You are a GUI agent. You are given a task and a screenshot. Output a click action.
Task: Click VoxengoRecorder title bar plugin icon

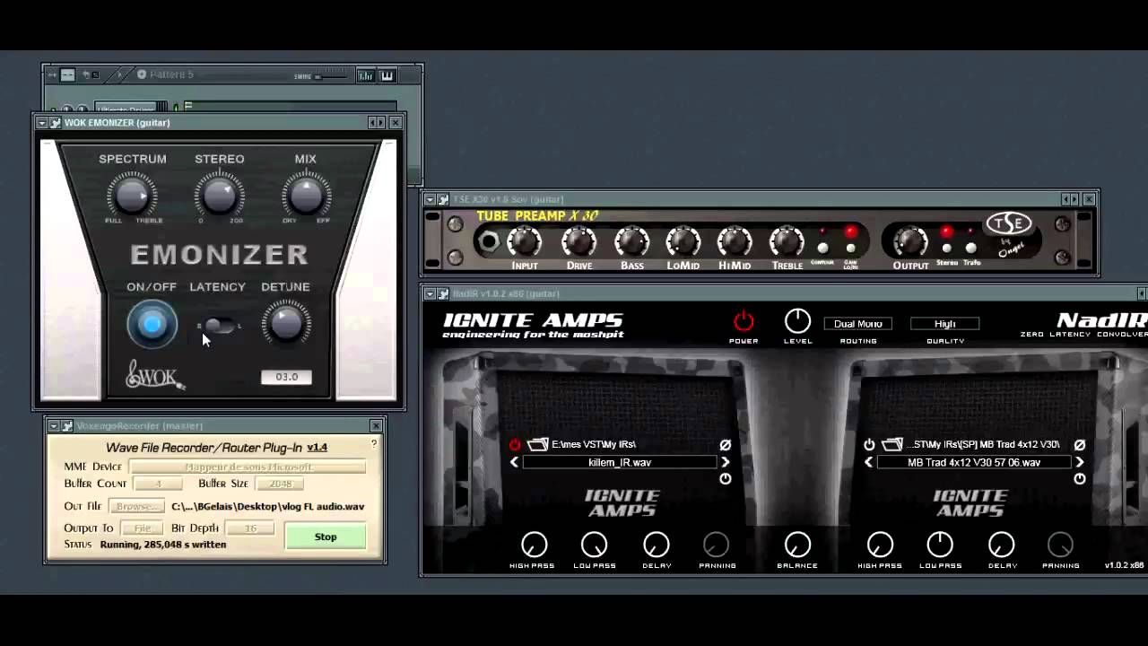(66, 426)
